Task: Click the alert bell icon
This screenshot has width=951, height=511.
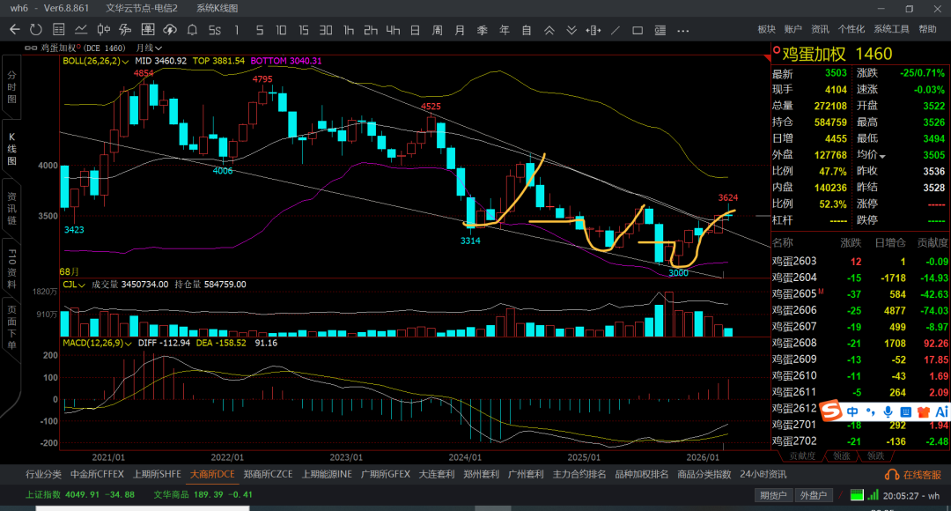Action: (x=192, y=30)
